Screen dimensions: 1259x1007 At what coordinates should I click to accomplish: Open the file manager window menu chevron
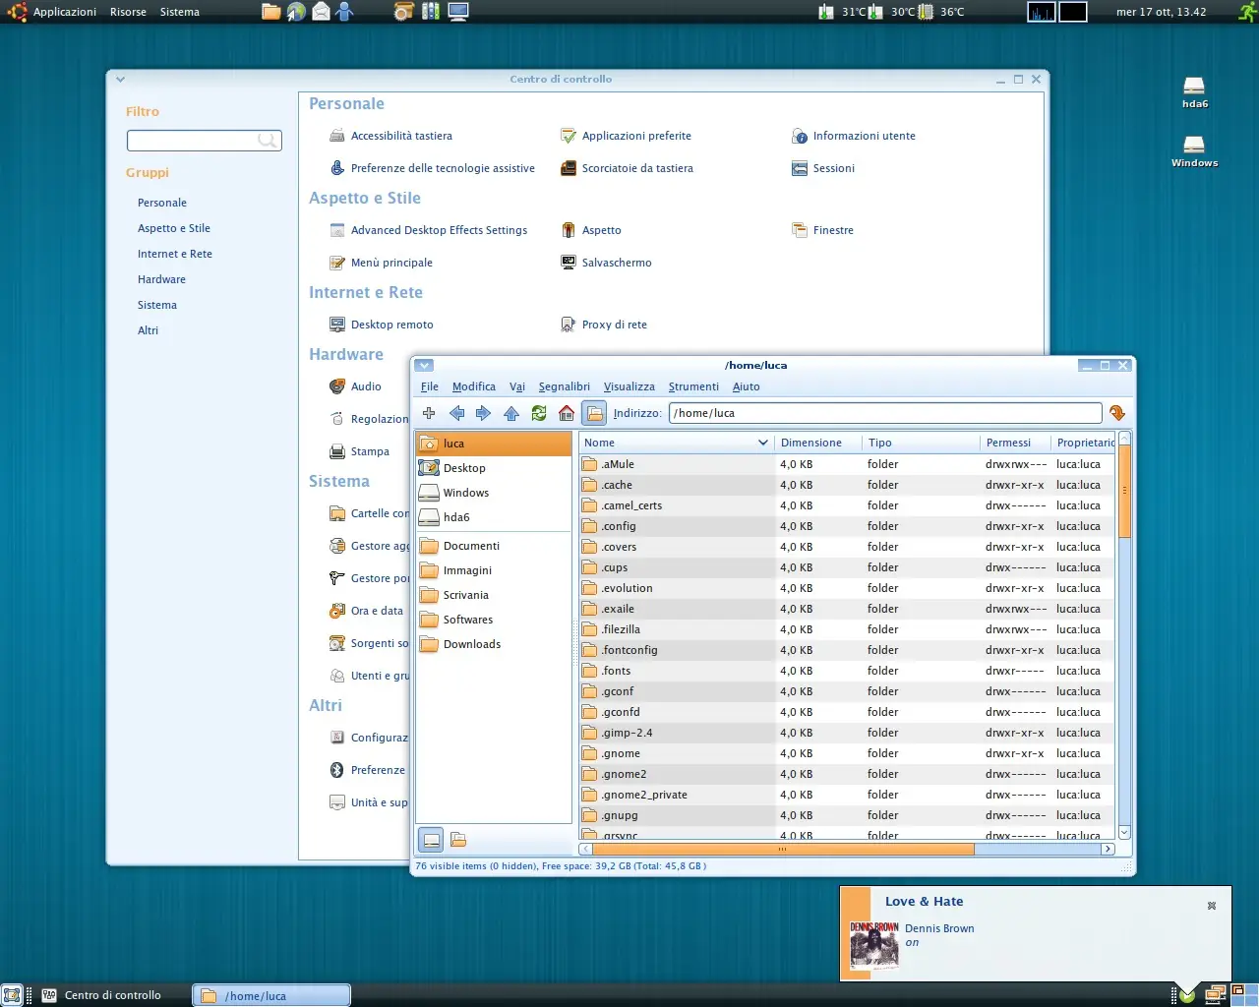click(424, 365)
